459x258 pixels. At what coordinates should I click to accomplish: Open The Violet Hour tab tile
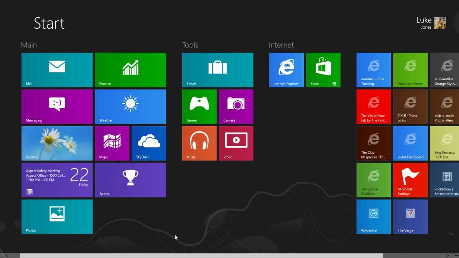pyautogui.click(x=374, y=106)
